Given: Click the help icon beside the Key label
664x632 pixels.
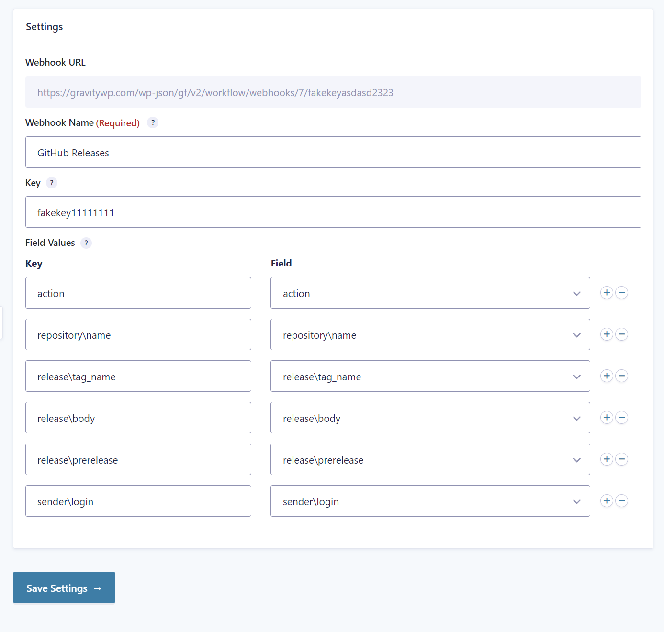Looking at the screenshot, I should tap(52, 183).
